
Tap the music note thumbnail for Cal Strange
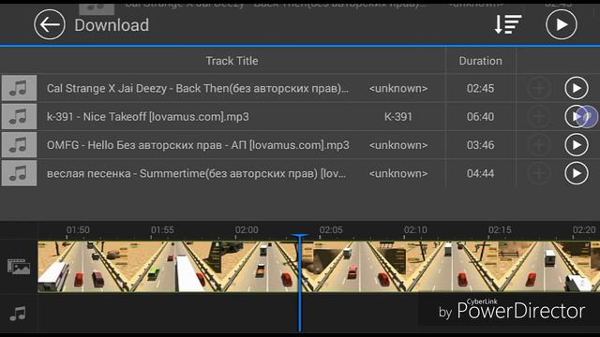coord(19,88)
